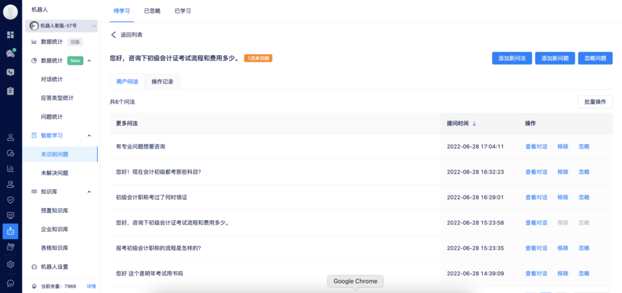Click the 提问时间 column header
The image size is (622, 293).
(457, 124)
